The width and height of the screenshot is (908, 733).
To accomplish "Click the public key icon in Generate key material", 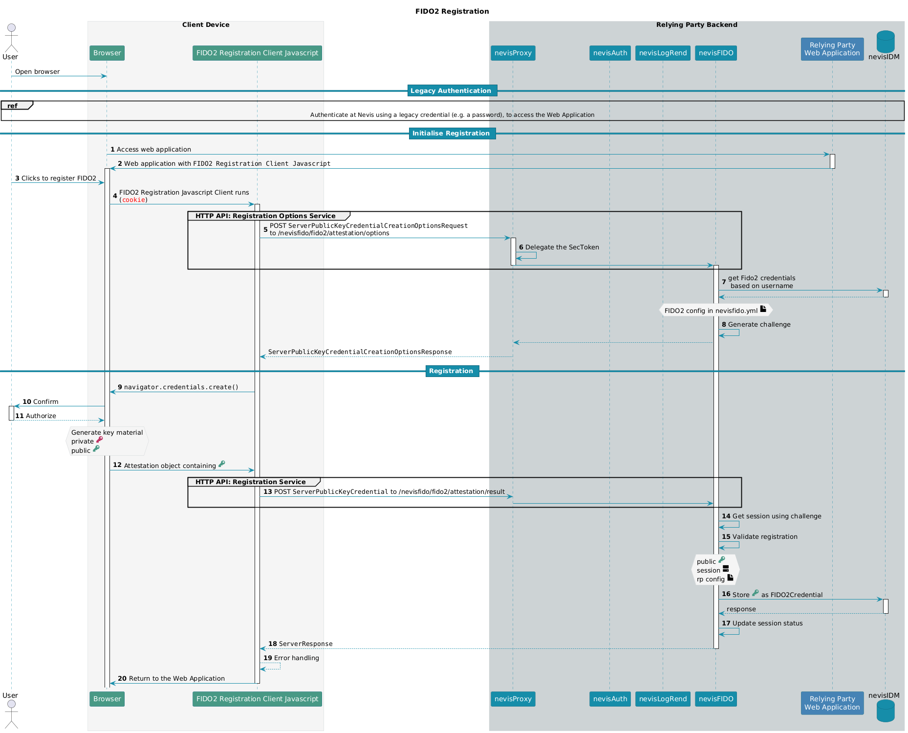I will point(96,448).
